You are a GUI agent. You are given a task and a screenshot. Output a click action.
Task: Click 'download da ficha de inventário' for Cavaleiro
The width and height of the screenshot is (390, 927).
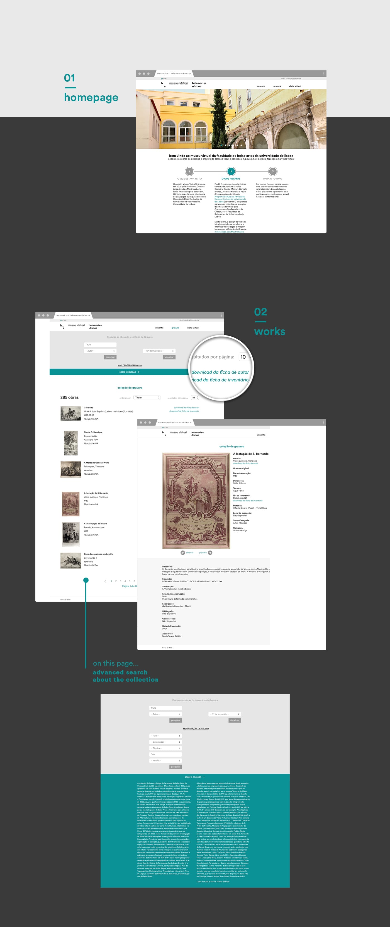point(184,411)
